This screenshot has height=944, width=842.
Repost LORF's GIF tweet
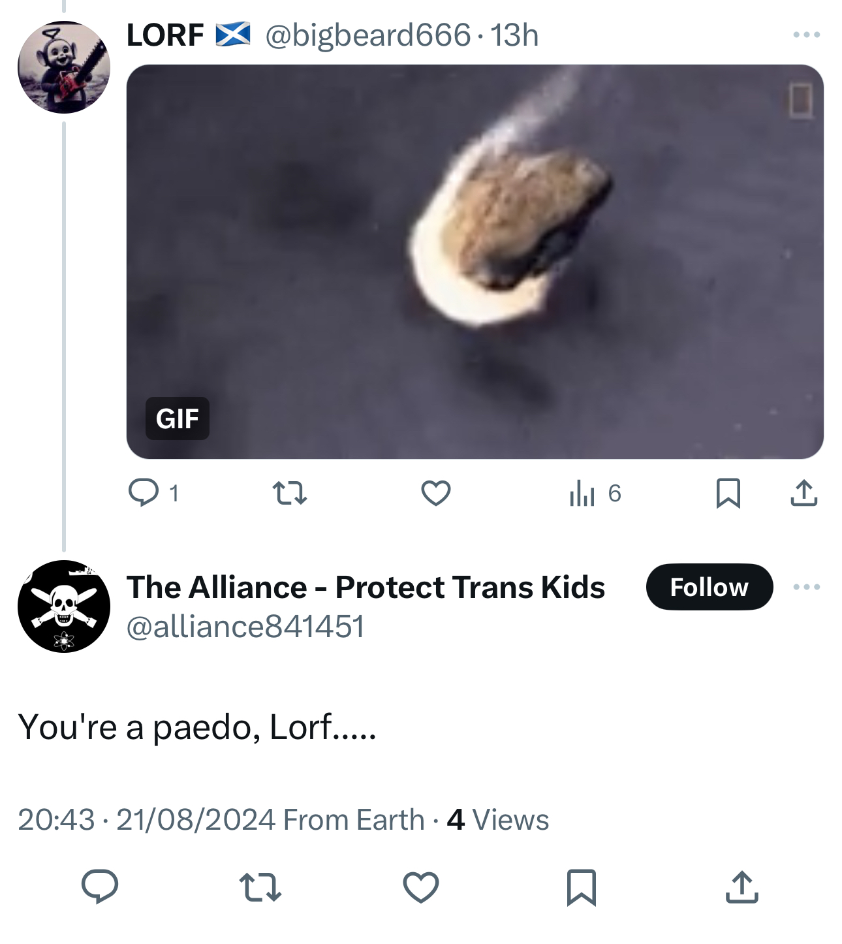click(289, 493)
